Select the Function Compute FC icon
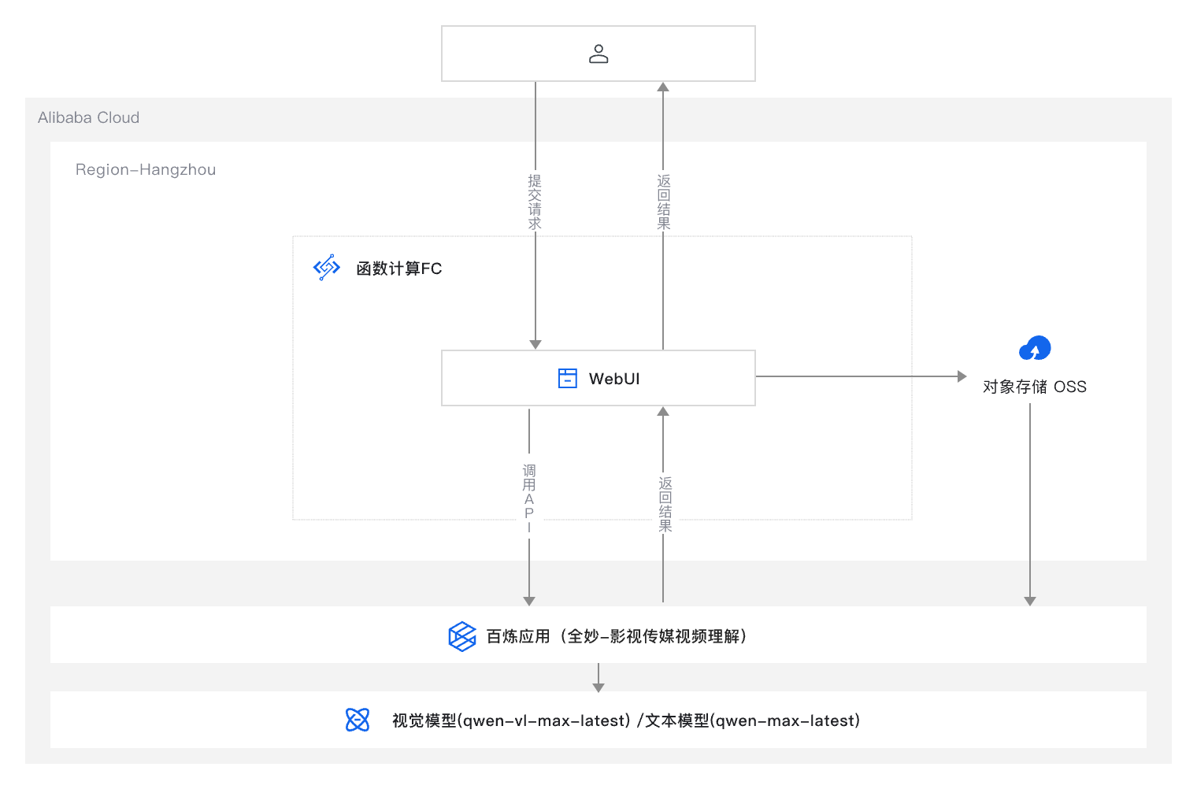 click(327, 268)
